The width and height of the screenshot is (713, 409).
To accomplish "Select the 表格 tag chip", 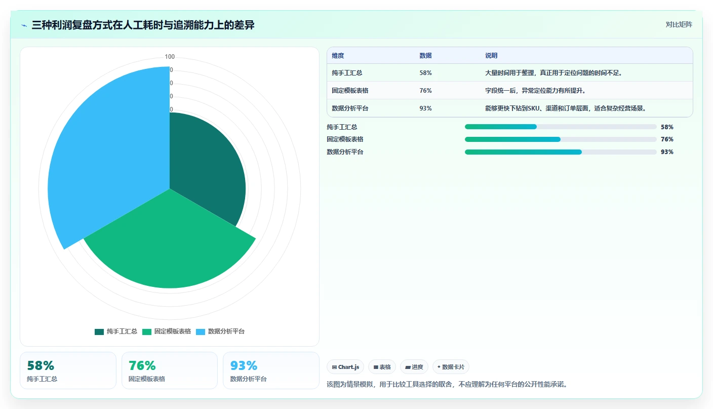I will click(382, 367).
